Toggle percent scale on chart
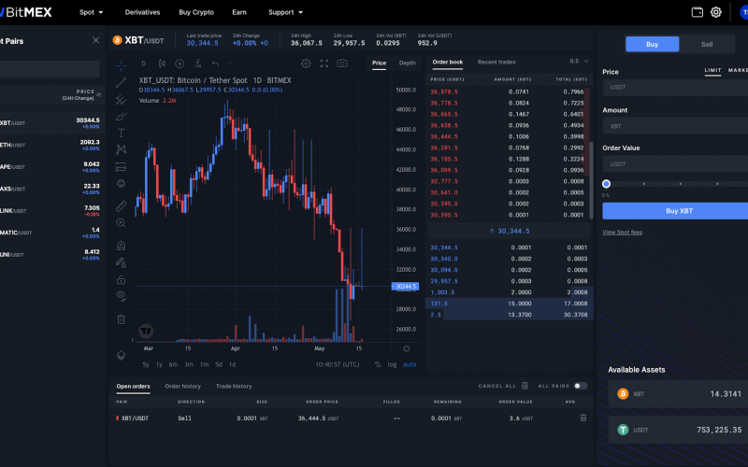Image resolution: width=748 pixels, height=467 pixels. [378, 364]
